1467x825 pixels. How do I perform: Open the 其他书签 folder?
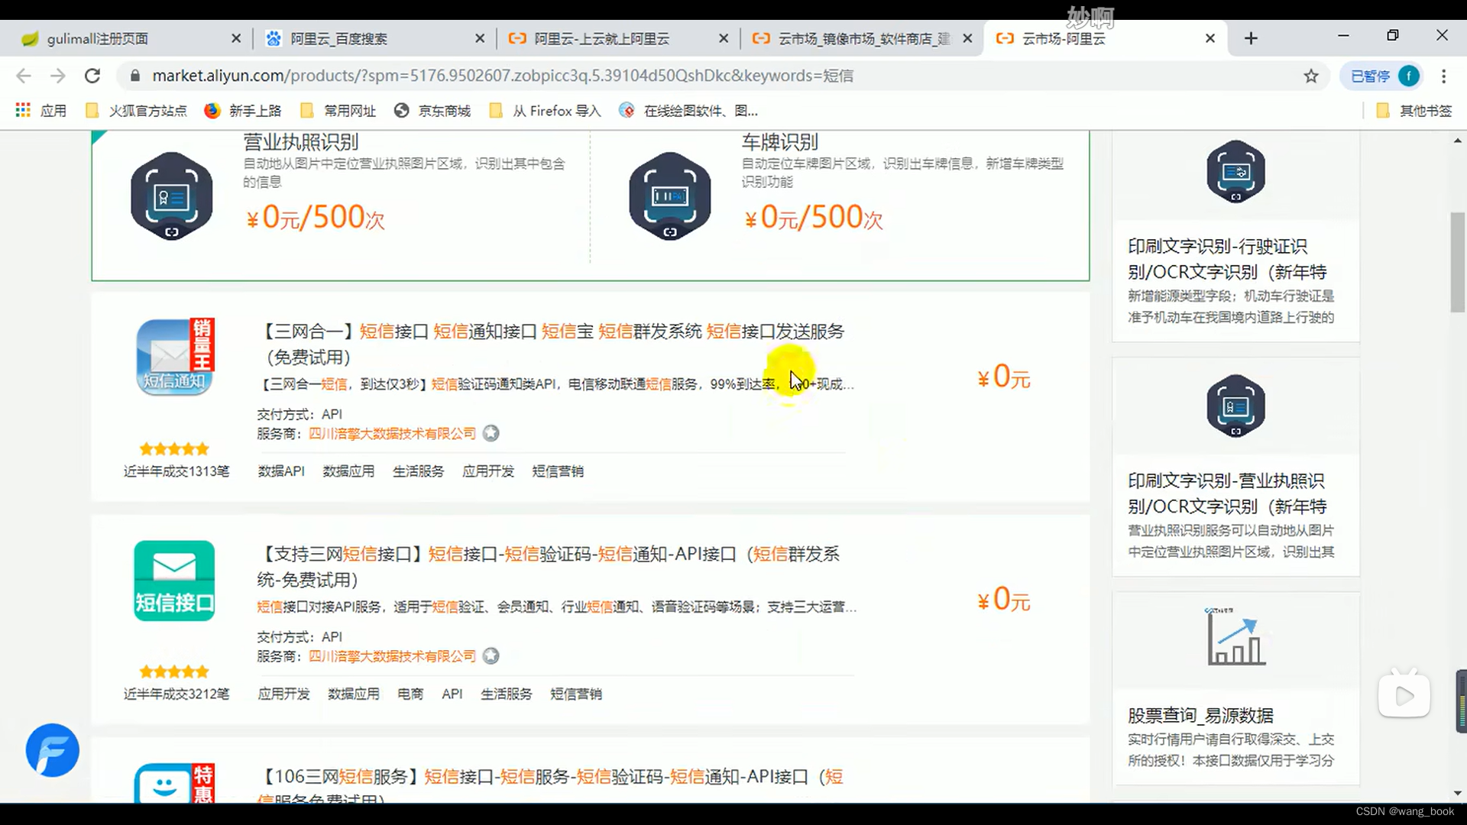1414,111
